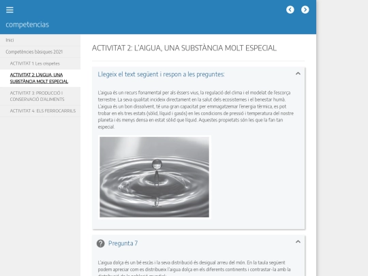Open the hamburger menu icon

point(10,10)
